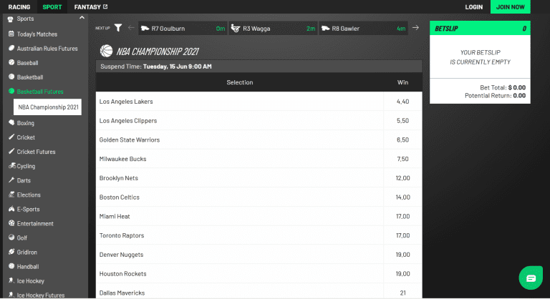Screen dimensions: 550x299
Task: Click the Join Now button
Action: point(510,7)
